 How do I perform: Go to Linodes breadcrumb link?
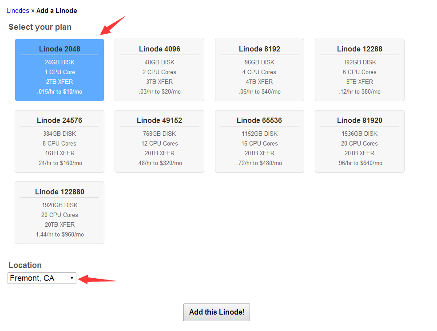[x=18, y=10]
